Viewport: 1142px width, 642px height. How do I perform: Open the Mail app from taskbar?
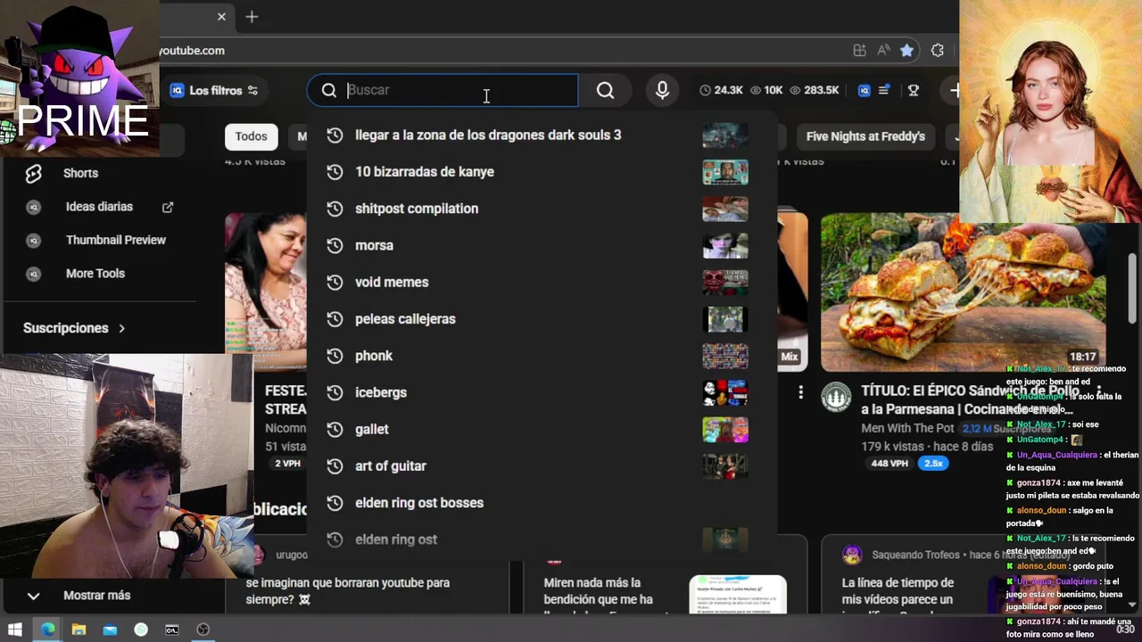click(110, 630)
